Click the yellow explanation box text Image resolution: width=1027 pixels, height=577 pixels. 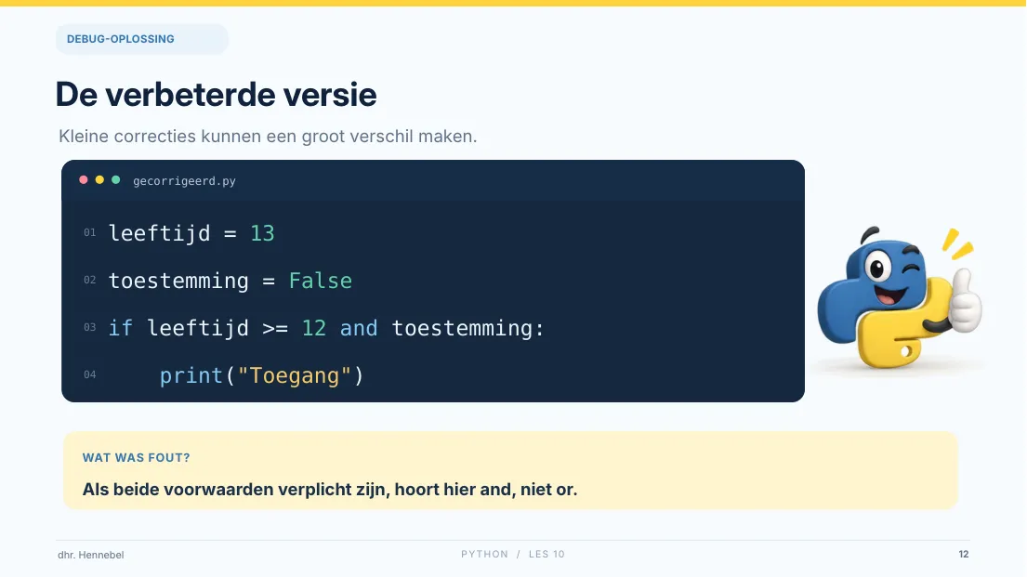tap(329, 490)
